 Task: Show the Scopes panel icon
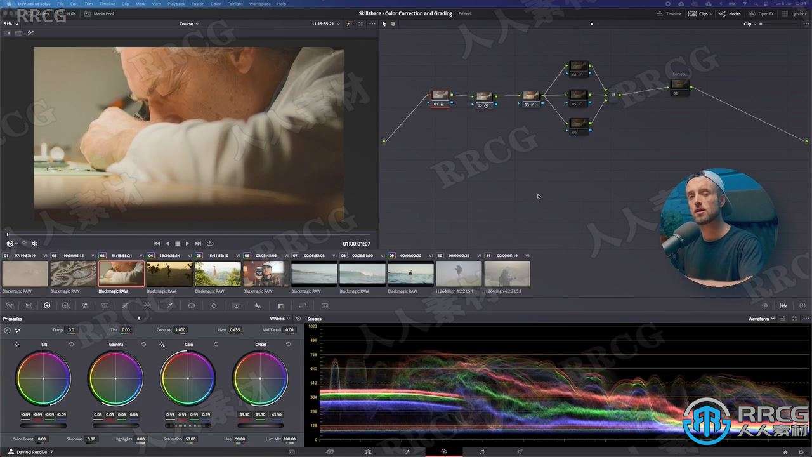(783, 305)
